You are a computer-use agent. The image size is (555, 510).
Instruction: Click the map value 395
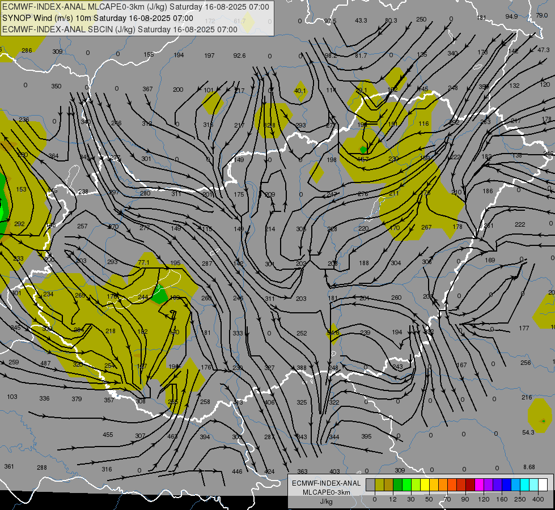(x=366, y=436)
